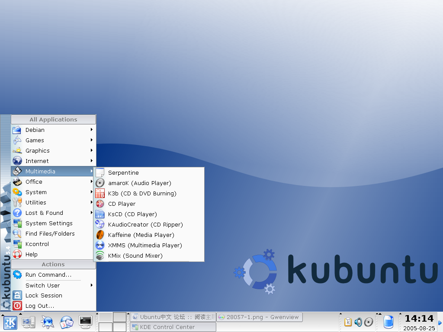Switch to the 28057-1.png Gwenview taskbar window
The height and width of the screenshot is (332, 443).
pyautogui.click(x=260, y=317)
